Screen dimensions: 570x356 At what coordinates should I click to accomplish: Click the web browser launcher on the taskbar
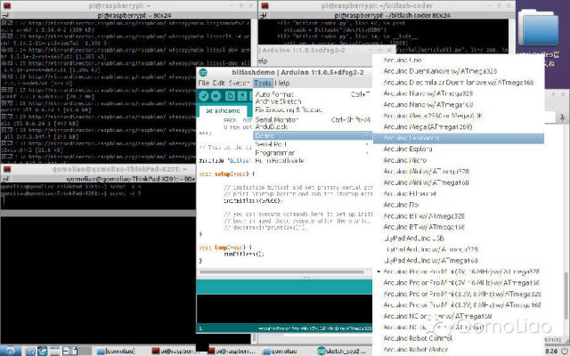(x=43, y=351)
